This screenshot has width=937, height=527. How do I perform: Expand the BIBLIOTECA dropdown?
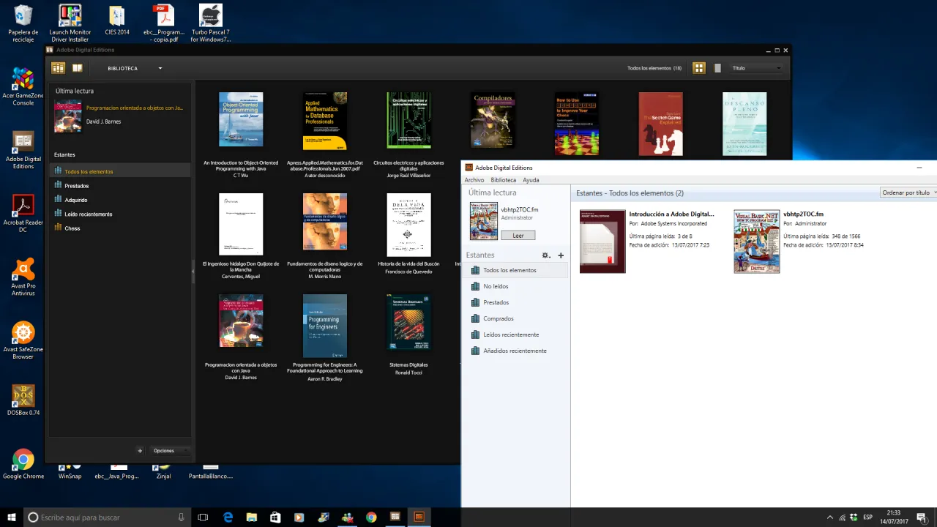160,68
